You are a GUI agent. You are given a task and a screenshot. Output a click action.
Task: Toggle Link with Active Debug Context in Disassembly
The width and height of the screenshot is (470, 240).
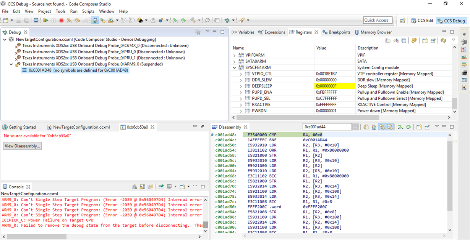(x=382, y=127)
